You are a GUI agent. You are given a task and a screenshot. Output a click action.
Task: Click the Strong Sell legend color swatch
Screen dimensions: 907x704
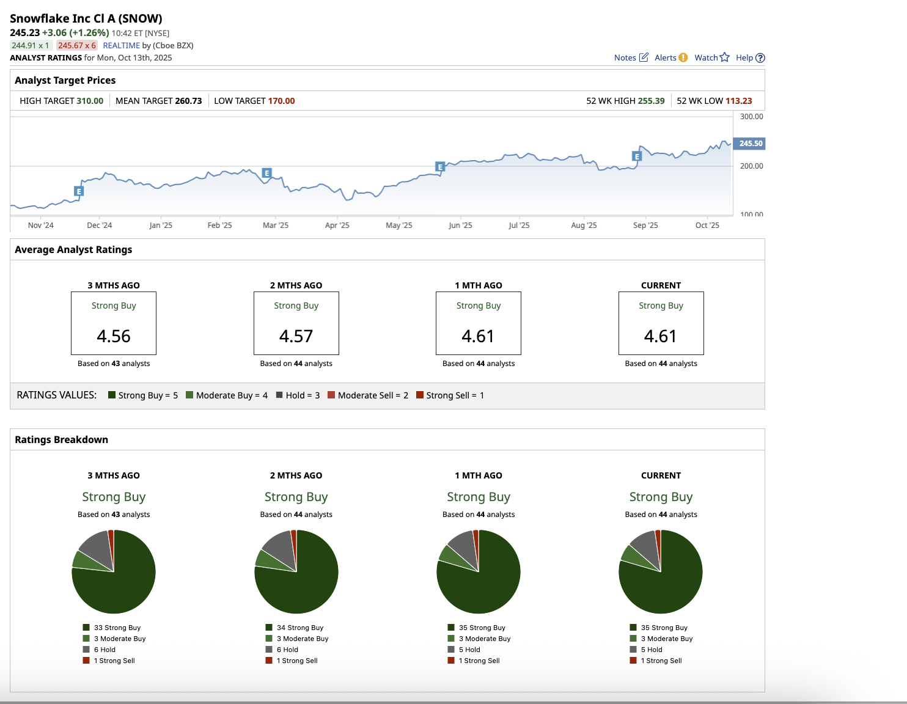point(420,395)
